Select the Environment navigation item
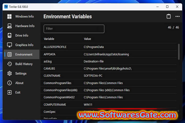Image resolution: width=185 pixels, height=123 pixels. tap(22, 54)
